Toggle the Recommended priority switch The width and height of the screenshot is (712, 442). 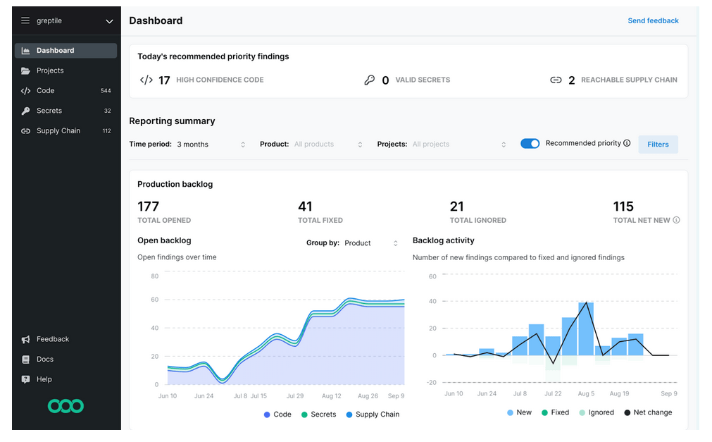point(530,143)
